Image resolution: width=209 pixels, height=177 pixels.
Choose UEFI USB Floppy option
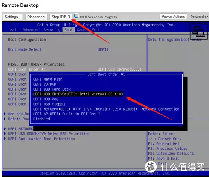pos(49,104)
